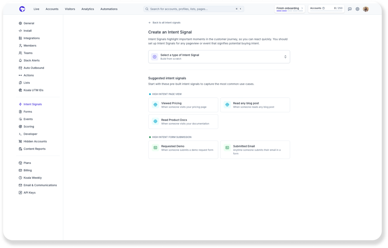Image resolution: width=388 pixels, height=248 pixels.
Task: Open Scoring via the target icon
Action: 20,126
